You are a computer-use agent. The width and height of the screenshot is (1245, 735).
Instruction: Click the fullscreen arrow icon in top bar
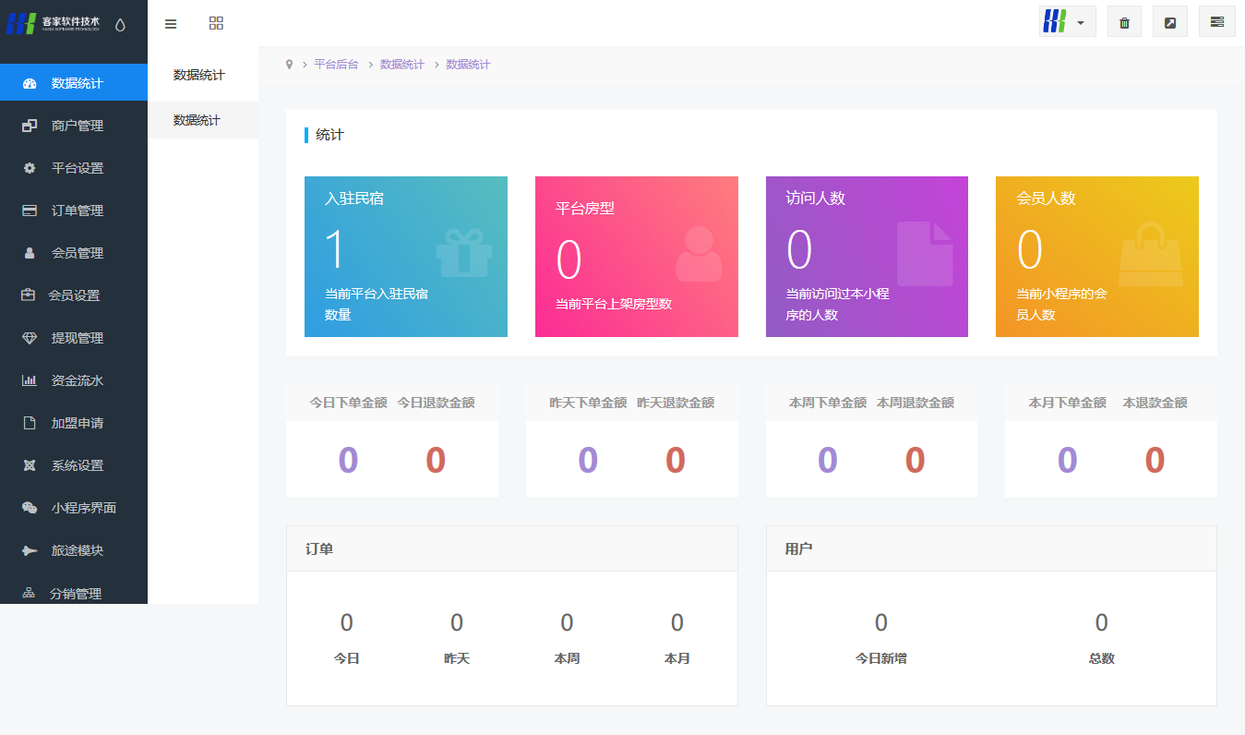coord(1170,22)
